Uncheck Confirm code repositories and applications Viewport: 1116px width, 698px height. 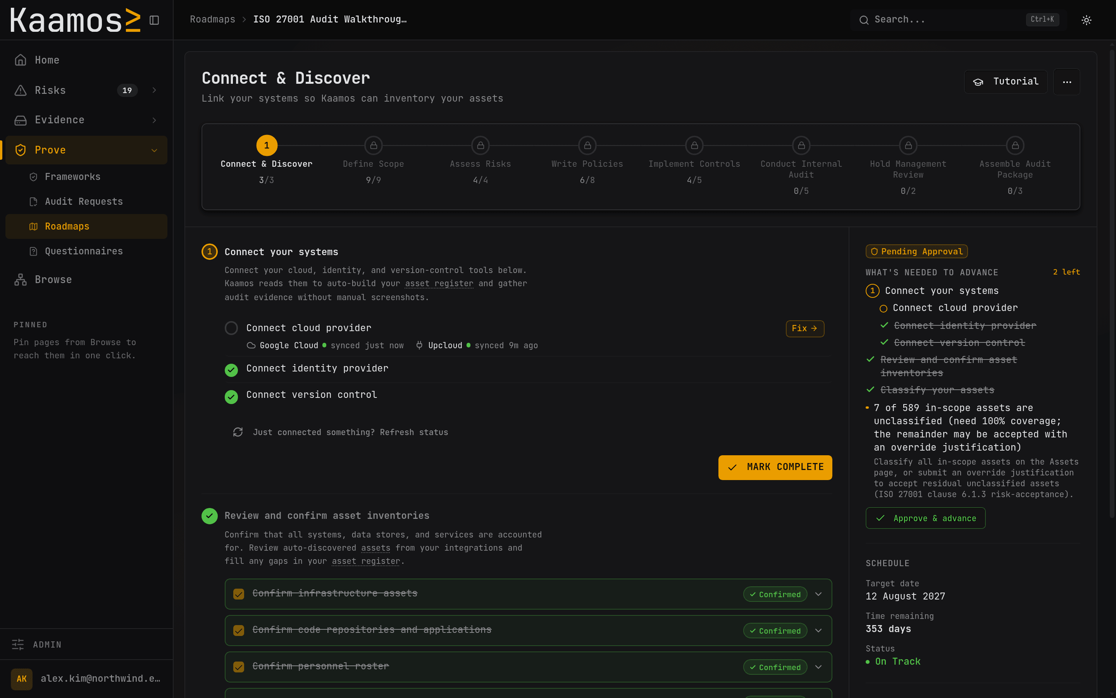[x=239, y=631]
